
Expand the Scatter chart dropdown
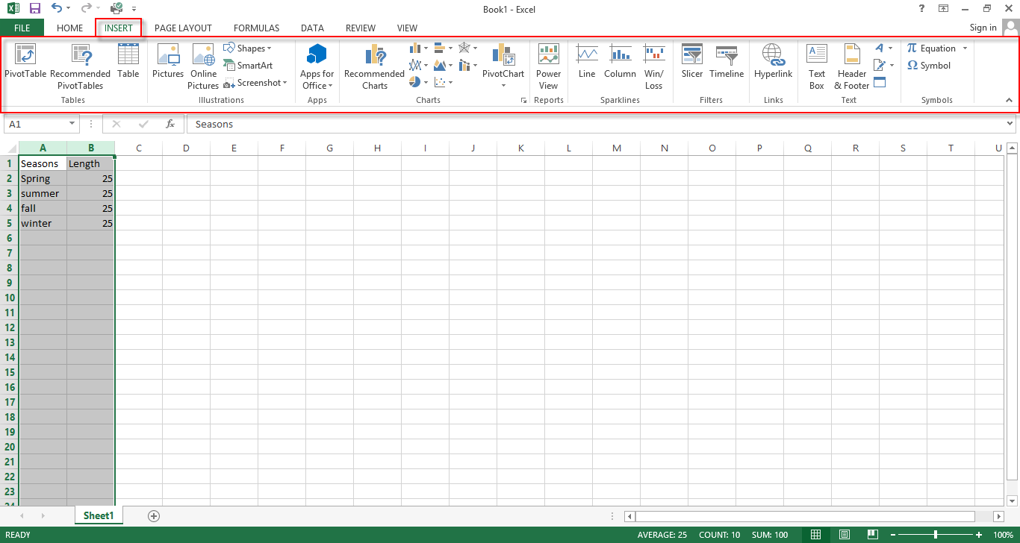[x=450, y=83]
